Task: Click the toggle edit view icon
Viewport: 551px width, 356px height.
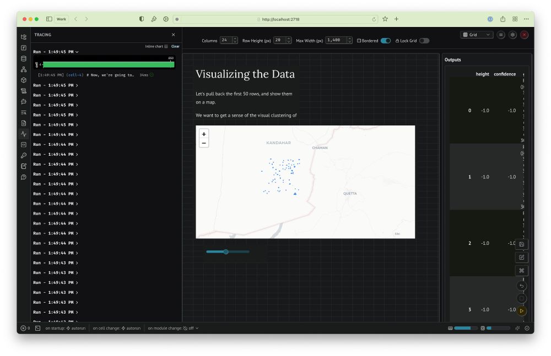Action: tap(521, 258)
